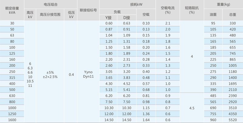Select the ±5% ±2×2.5% tap range cell
The height and width of the screenshot is (123, 243).
(x=50, y=74)
